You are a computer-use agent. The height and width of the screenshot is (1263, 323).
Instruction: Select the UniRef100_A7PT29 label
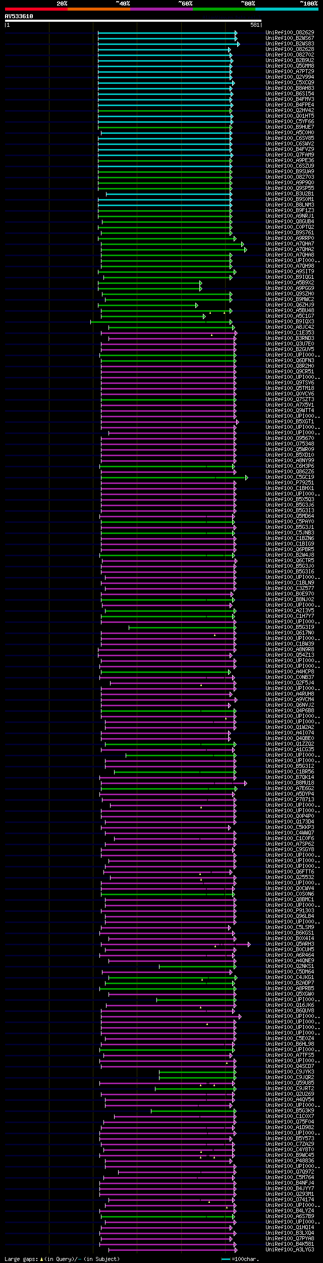(x=290, y=72)
